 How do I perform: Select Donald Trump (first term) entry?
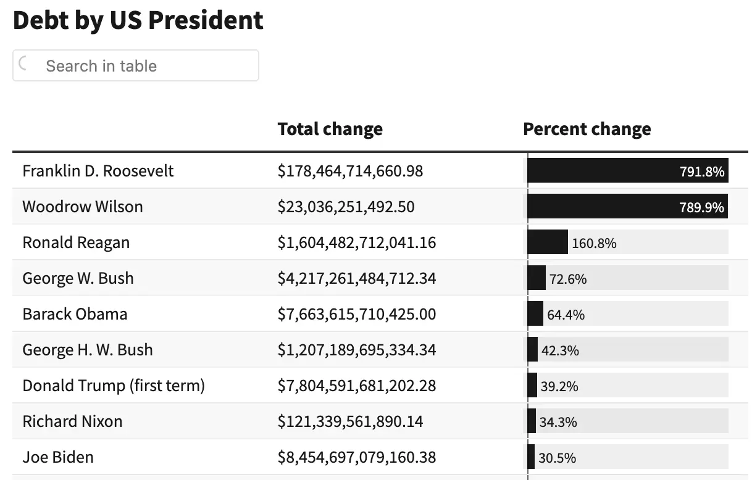pyautogui.click(x=114, y=386)
